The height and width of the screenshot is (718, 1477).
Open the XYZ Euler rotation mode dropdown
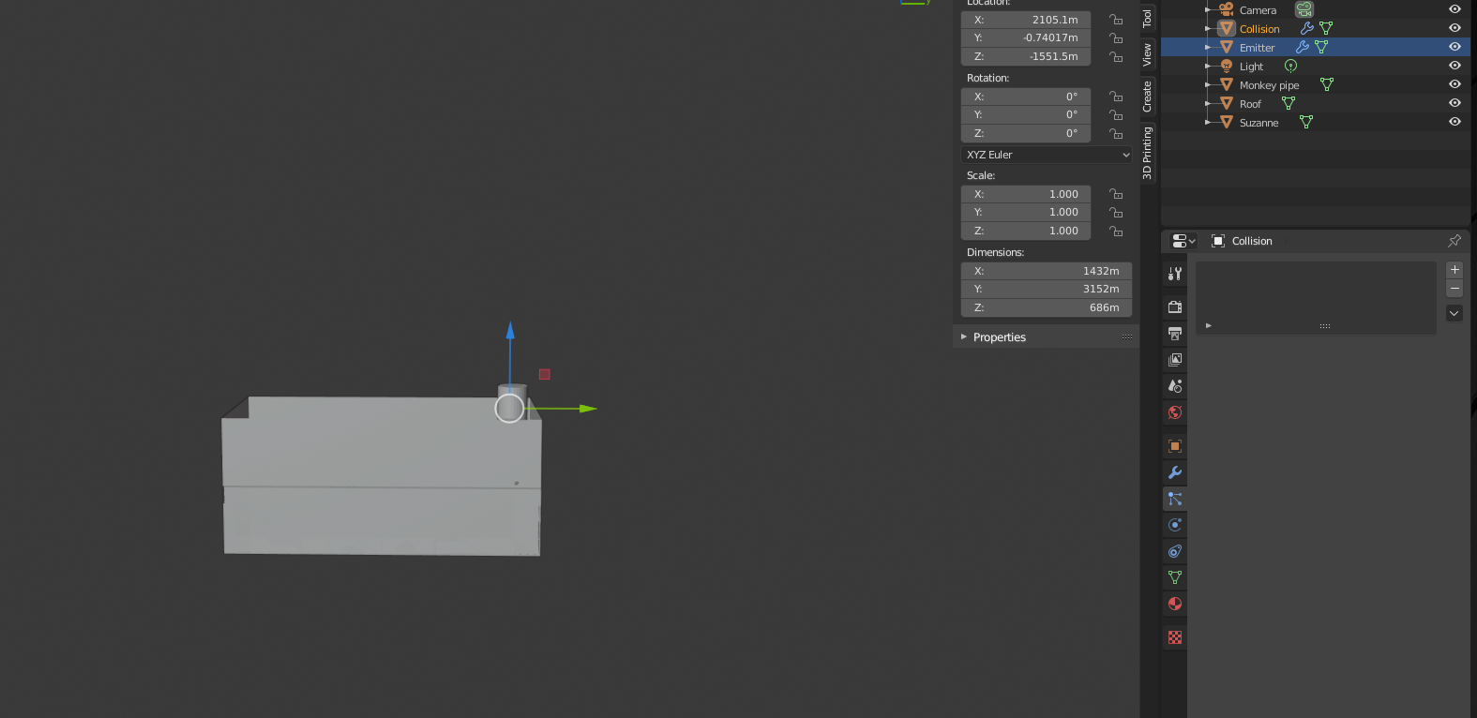click(x=1047, y=155)
